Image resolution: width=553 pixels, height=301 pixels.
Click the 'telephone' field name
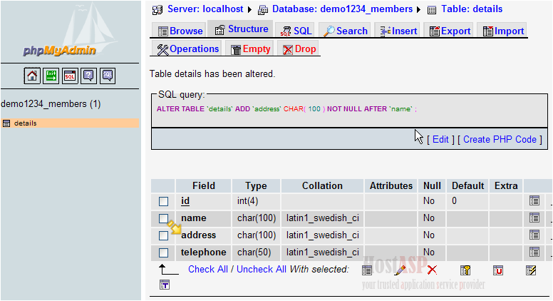(204, 252)
